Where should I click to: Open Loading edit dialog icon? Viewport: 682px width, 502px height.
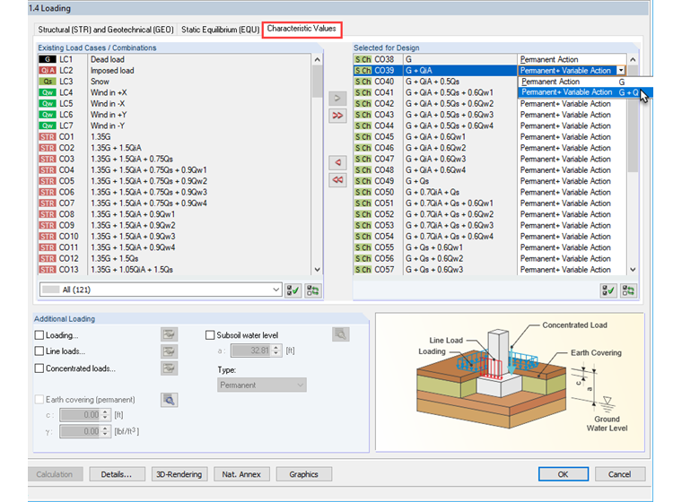(x=169, y=334)
